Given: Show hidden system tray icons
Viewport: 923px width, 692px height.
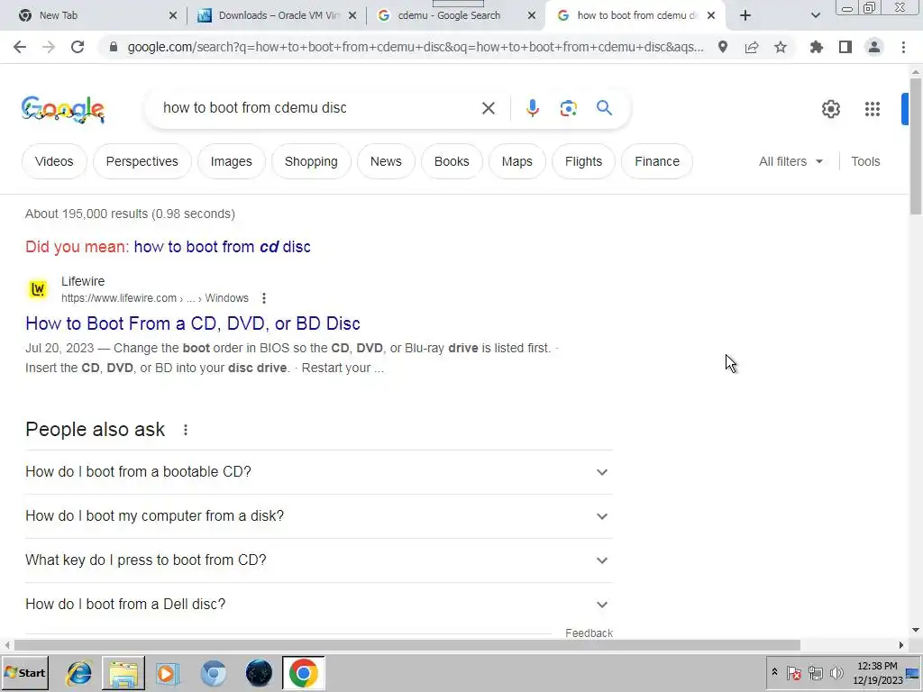Looking at the screenshot, I should coord(774,672).
